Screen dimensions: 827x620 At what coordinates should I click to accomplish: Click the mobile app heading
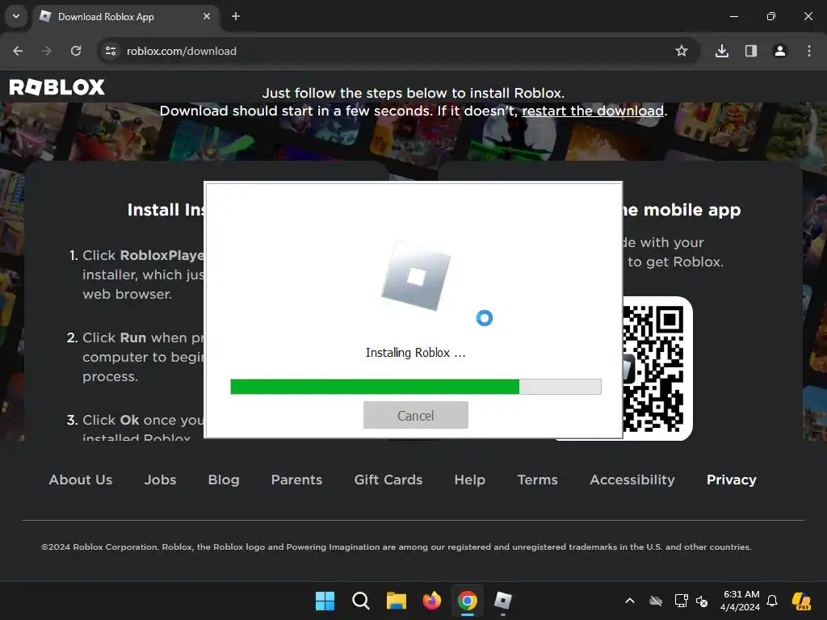(x=682, y=210)
